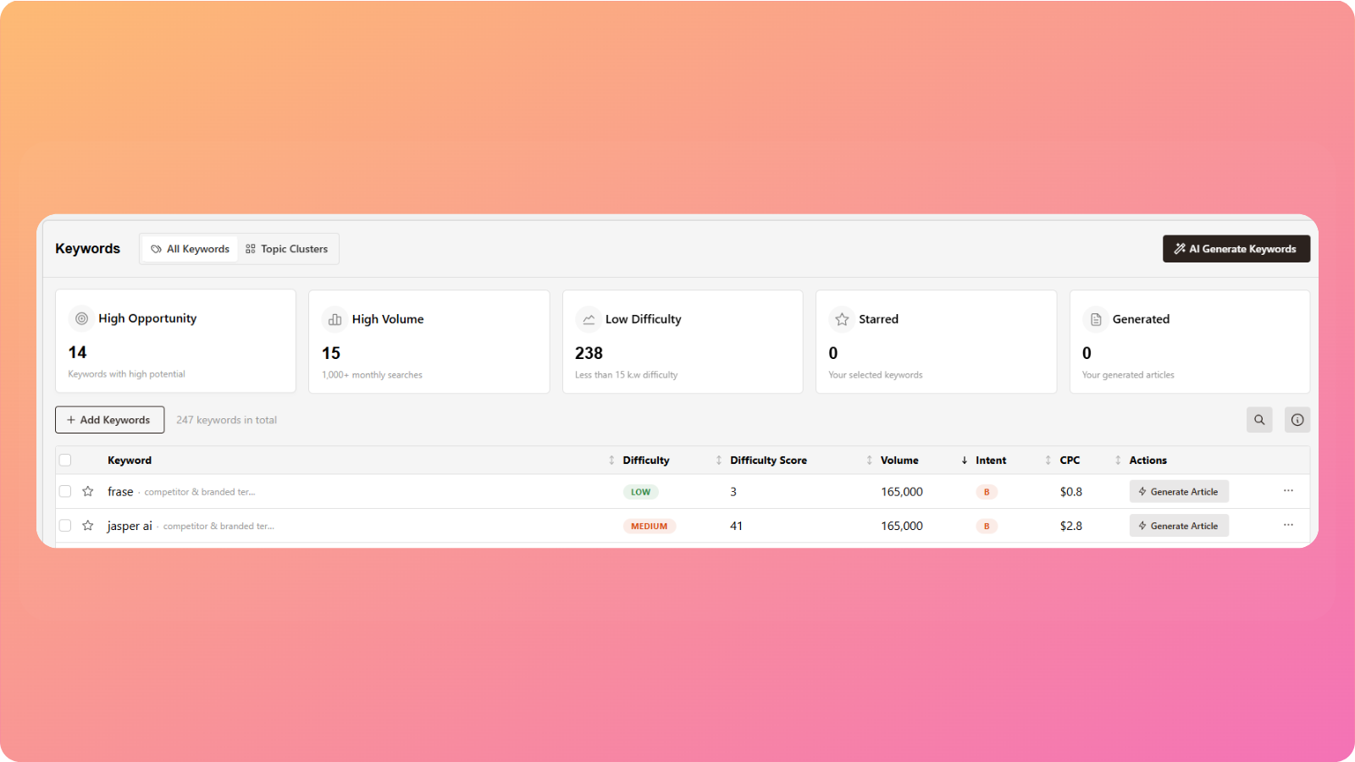The width and height of the screenshot is (1355, 762).
Task: Generate an article for frase
Action: pos(1178,492)
